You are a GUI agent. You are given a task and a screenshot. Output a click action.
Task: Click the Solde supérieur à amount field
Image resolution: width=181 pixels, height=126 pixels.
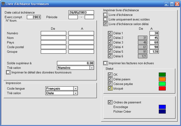point(75,63)
